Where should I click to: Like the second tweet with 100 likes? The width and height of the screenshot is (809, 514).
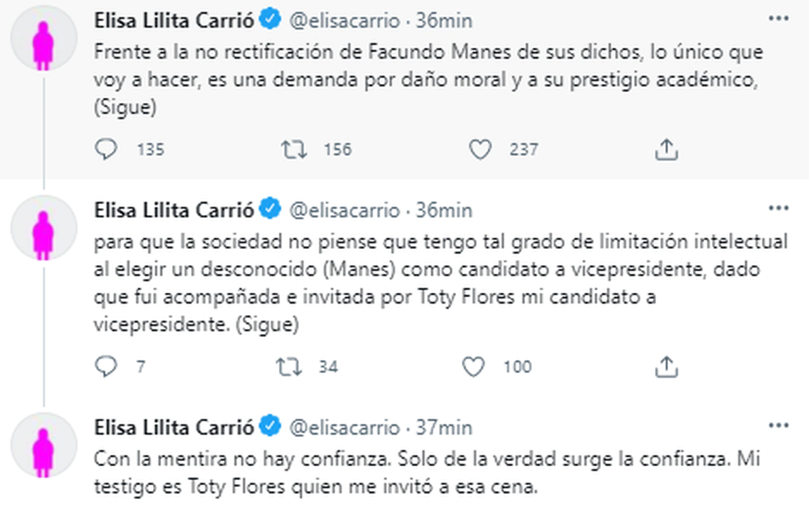[x=473, y=367]
